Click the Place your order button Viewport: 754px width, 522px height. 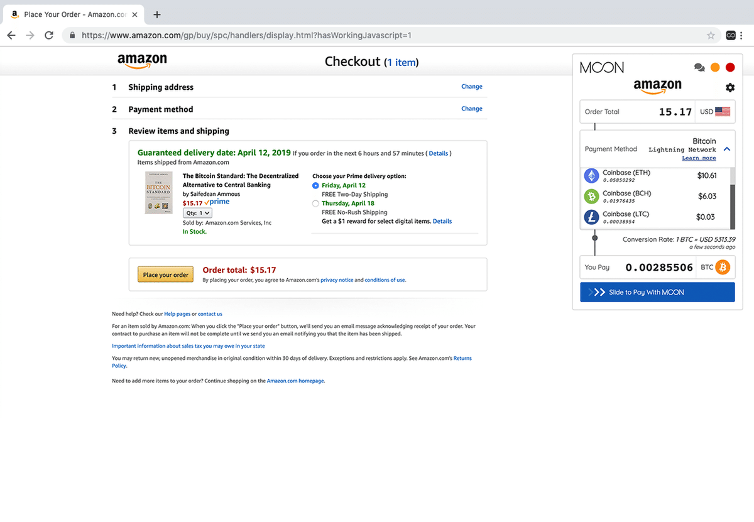pos(165,274)
